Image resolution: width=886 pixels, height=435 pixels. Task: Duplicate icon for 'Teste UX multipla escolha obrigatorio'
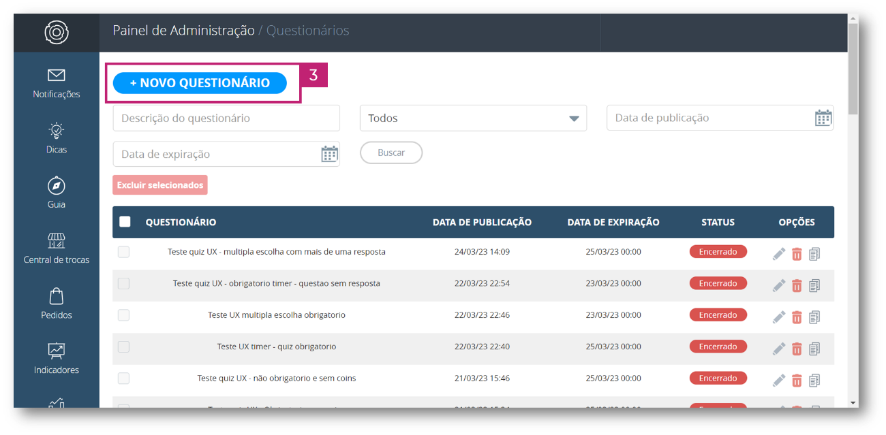pyautogui.click(x=814, y=317)
